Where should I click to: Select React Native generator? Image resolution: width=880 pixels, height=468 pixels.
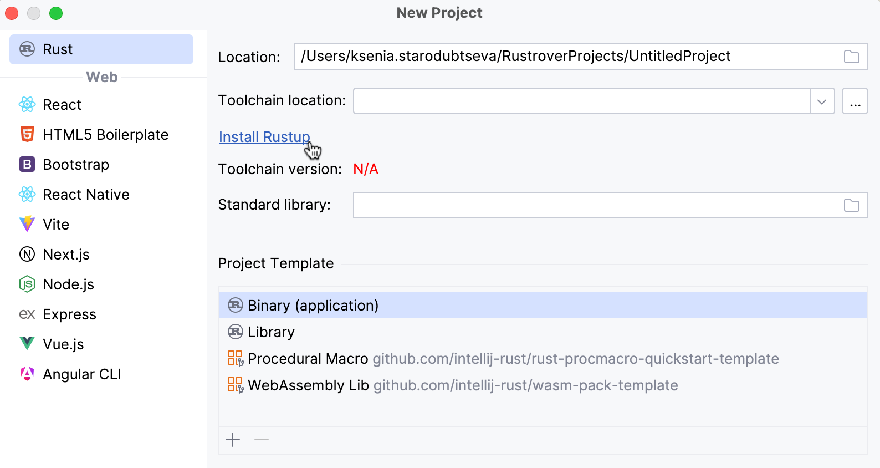pos(86,195)
